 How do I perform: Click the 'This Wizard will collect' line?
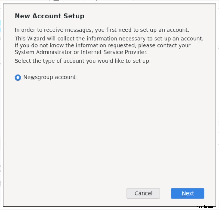click(109, 39)
